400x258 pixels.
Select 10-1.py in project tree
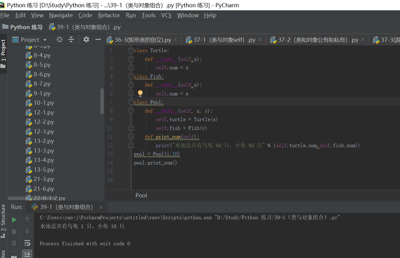(x=40, y=103)
